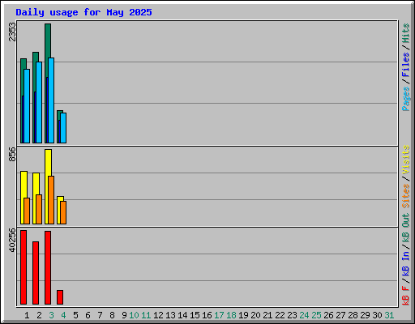Click the Visits legend label
The height and width of the screenshot is (324, 415).
point(406,160)
